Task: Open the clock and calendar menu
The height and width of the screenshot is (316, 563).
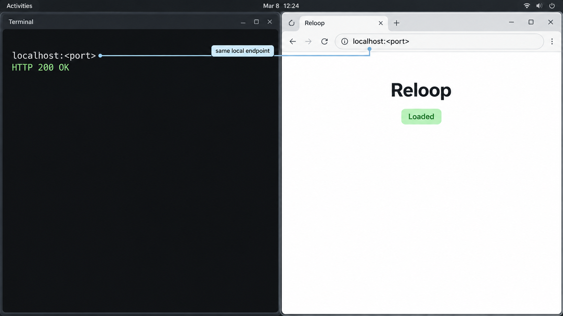Action: [x=281, y=6]
